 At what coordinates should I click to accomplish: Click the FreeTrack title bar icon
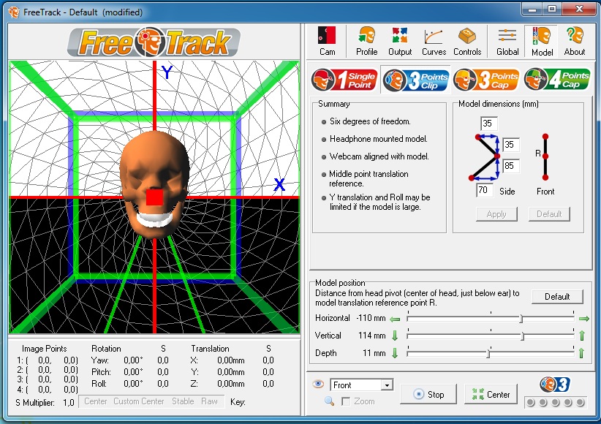pyautogui.click(x=14, y=12)
